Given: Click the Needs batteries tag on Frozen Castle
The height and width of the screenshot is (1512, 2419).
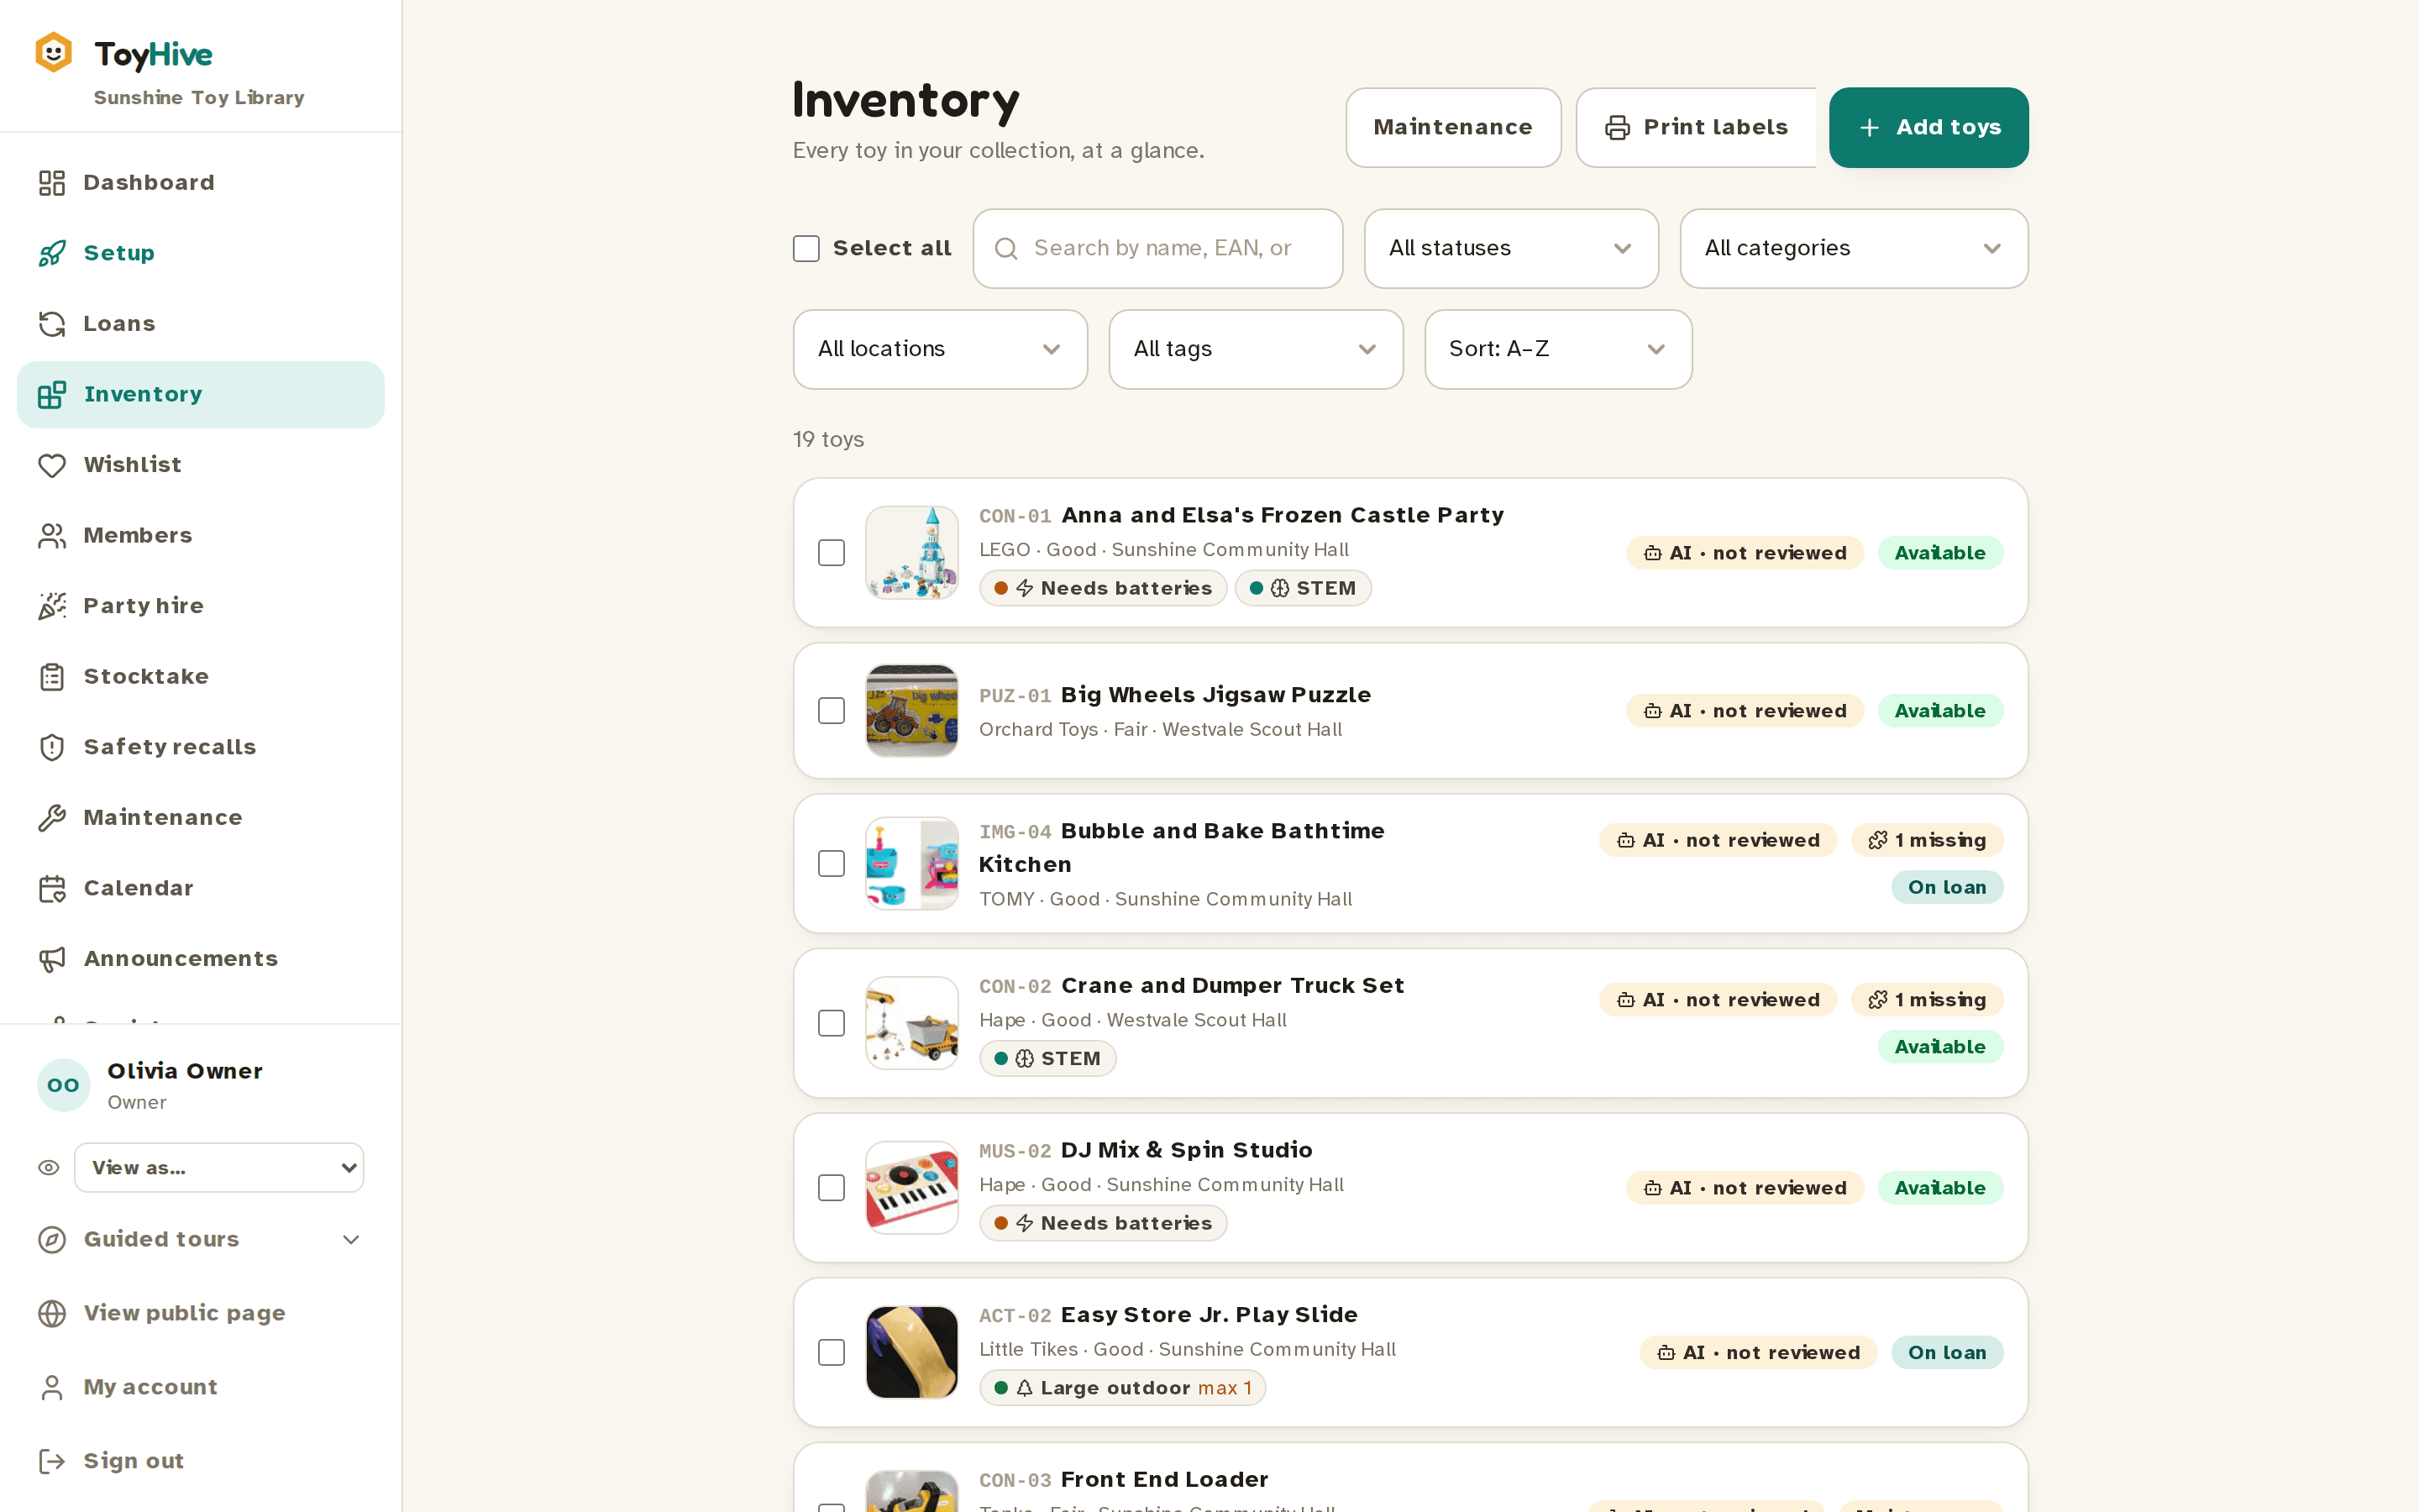Looking at the screenshot, I should 1103,588.
